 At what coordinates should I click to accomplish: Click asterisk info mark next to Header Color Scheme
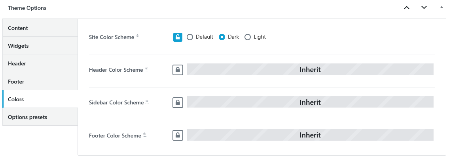pyautogui.click(x=146, y=69)
